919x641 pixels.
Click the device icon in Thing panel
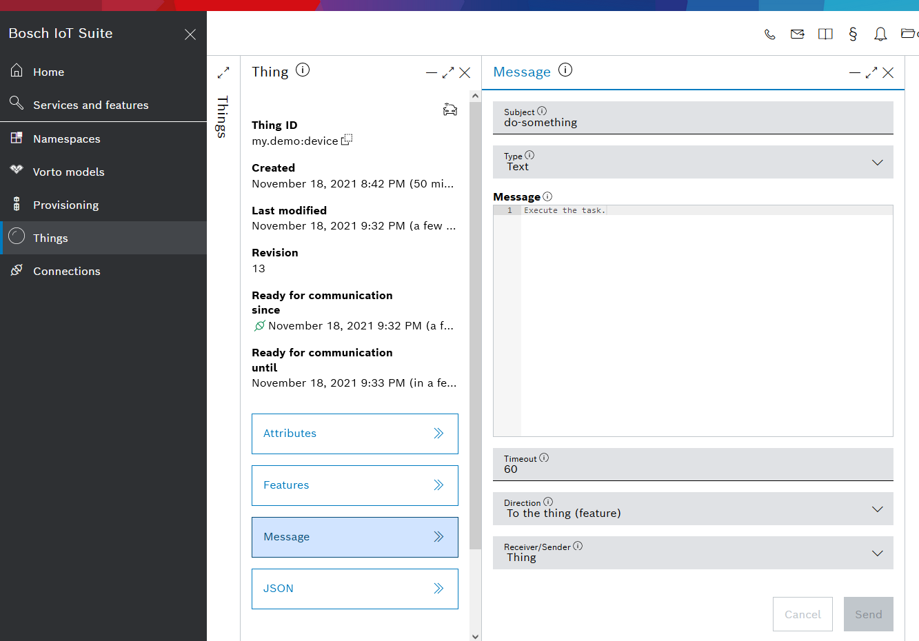click(450, 110)
